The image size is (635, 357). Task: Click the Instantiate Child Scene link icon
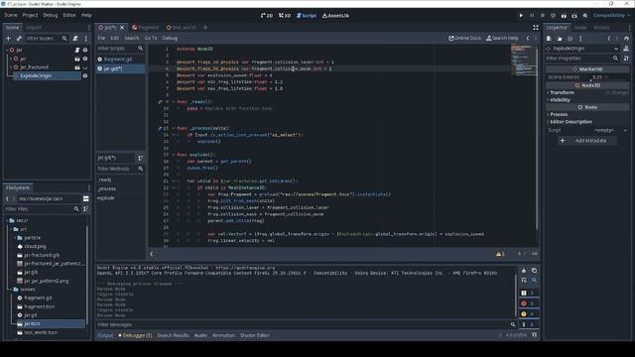coord(19,39)
